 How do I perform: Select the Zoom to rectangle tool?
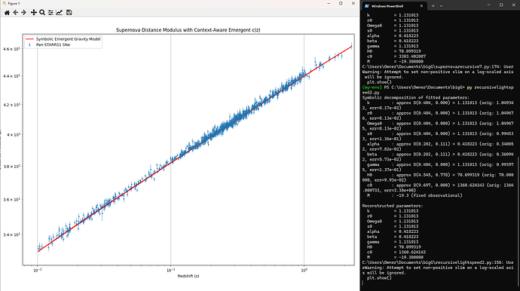click(x=42, y=13)
